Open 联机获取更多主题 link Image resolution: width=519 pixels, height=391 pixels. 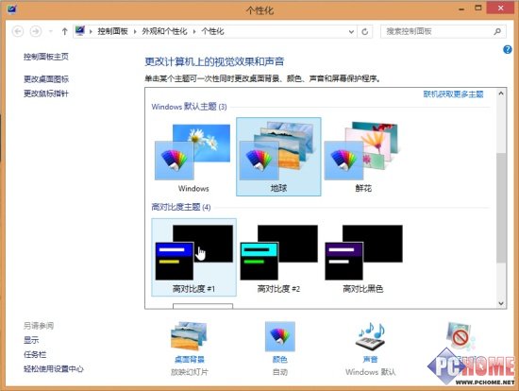[x=453, y=94]
